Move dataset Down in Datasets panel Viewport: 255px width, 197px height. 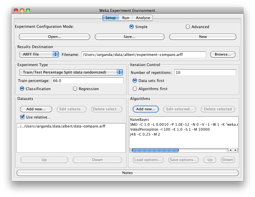pyautogui.click(x=97, y=160)
